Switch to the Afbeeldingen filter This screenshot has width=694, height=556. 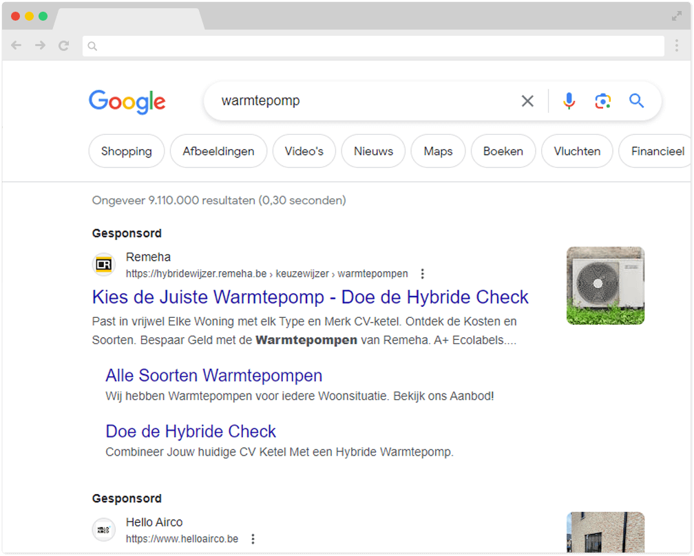pyautogui.click(x=219, y=151)
